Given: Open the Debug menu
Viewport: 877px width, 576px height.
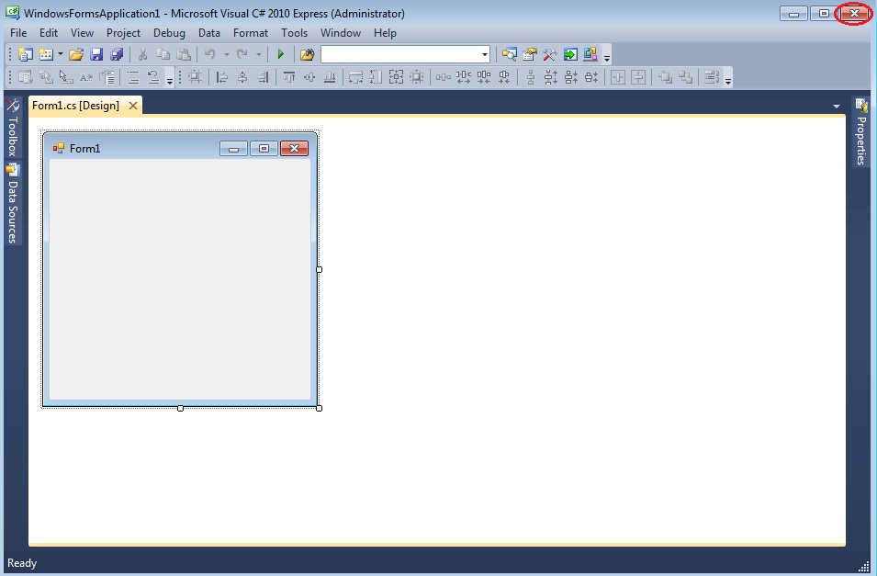Looking at the screenshot, I should (x=170, y=33).
